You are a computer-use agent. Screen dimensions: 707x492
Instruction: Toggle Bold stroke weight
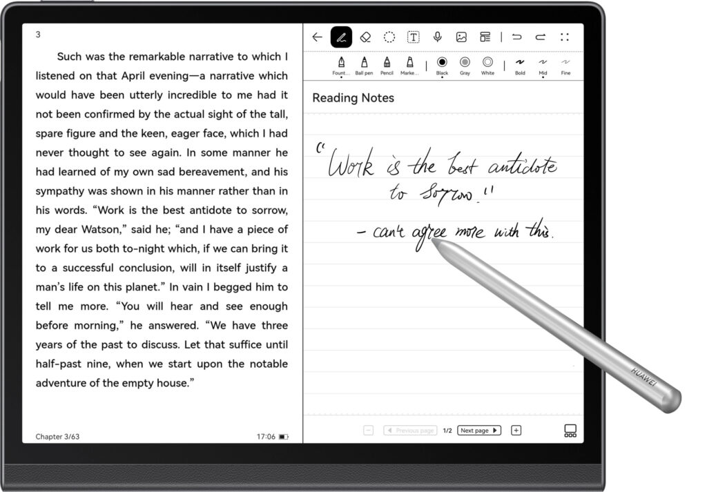pos(520,66)
